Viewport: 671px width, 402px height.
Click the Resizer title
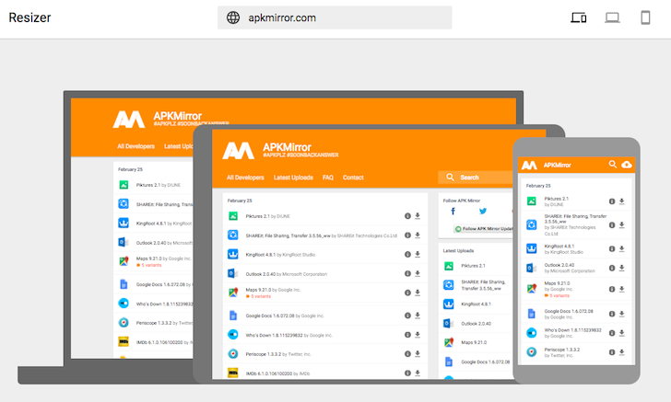point(29,17)
